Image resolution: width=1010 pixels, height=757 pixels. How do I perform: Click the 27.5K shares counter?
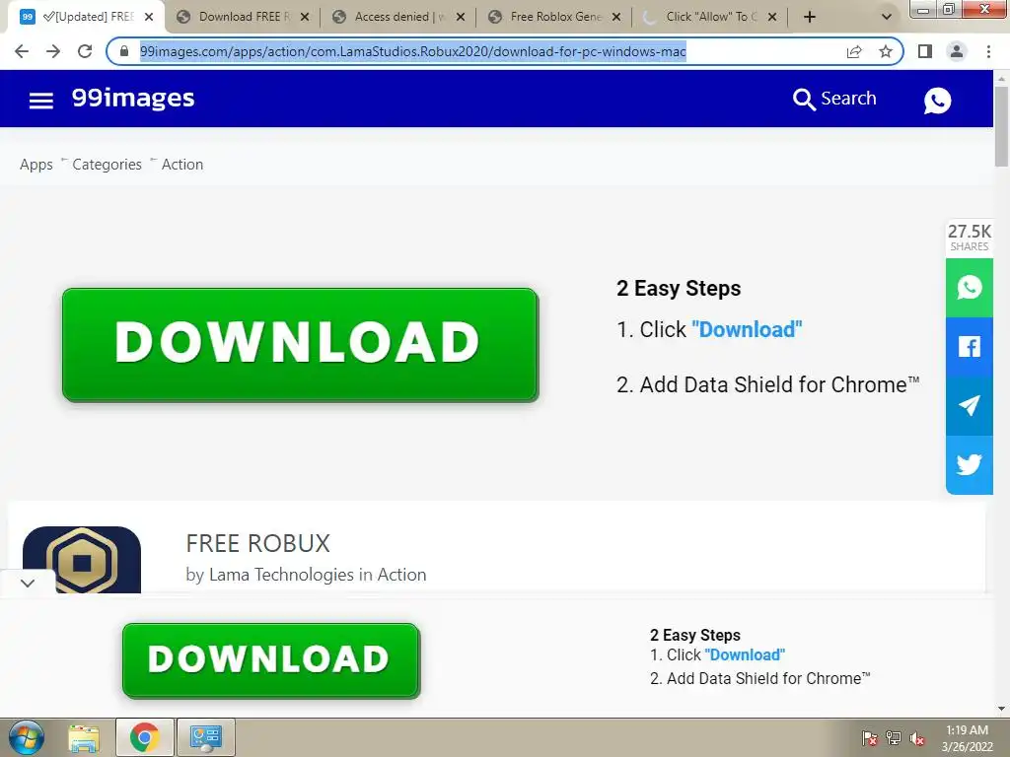pyautogui.click(x=969, y=238)
